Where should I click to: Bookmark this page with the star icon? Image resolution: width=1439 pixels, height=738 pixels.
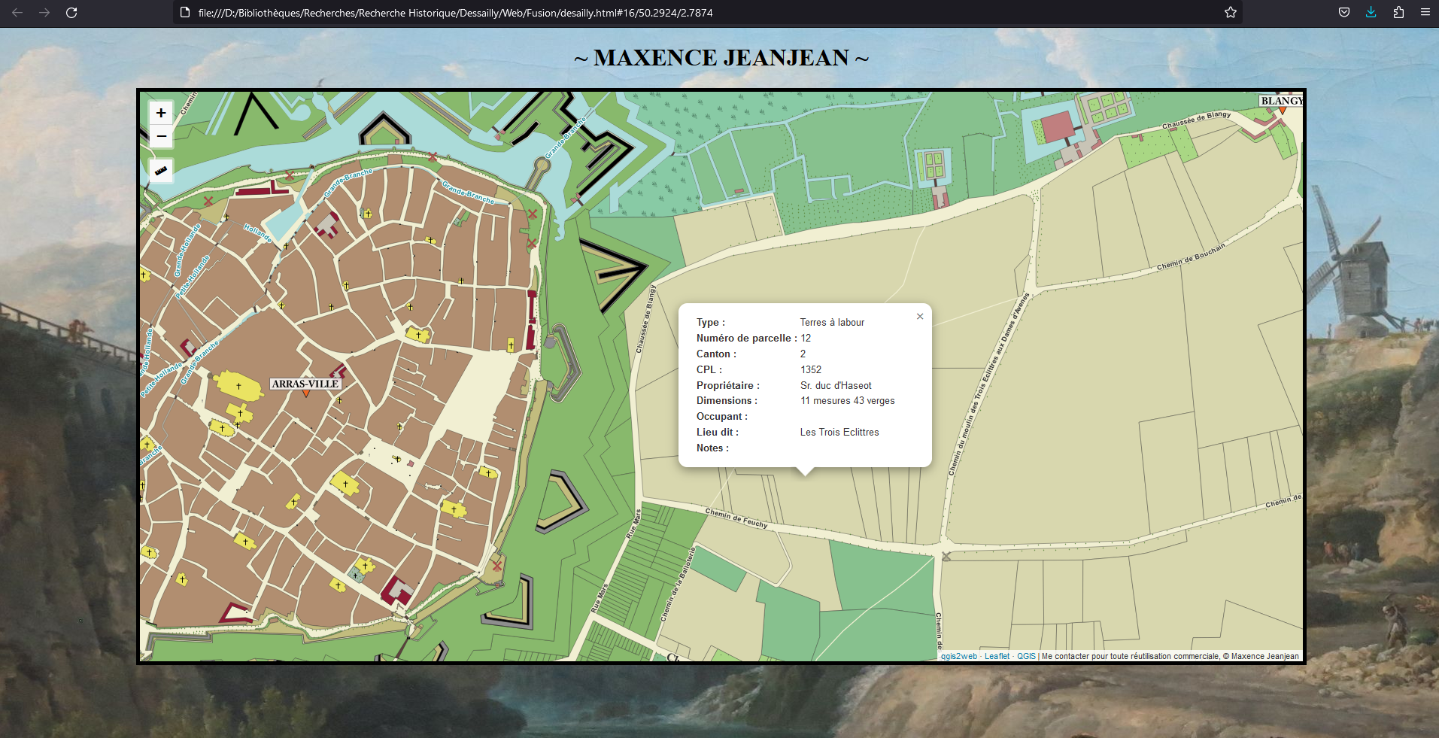pyautogui.click(x=1230, y=13)
